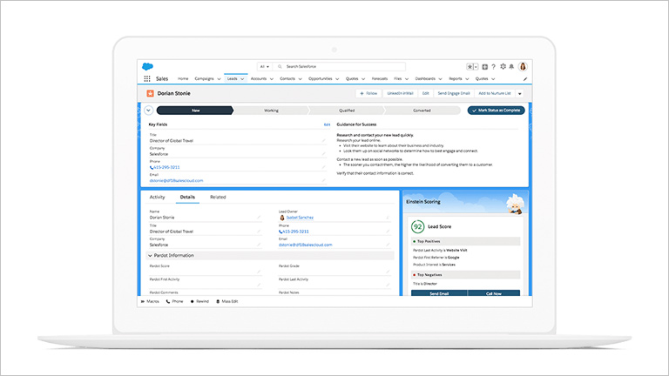The height and width of the screenshot is (376, 669).
Task: Collapse the Pardot Information section
Action: pos(150,255)
